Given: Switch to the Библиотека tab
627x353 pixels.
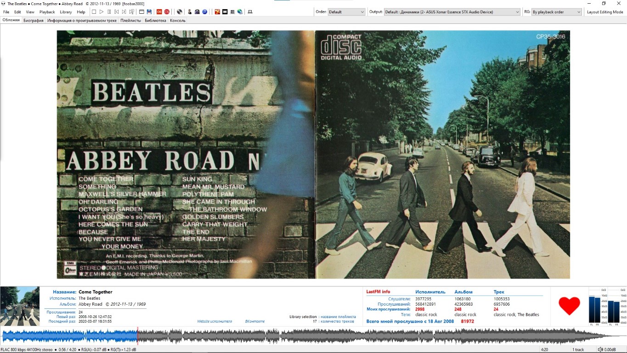Looking at the screenshot, I should pyautogui.click(x=155, y=21).
